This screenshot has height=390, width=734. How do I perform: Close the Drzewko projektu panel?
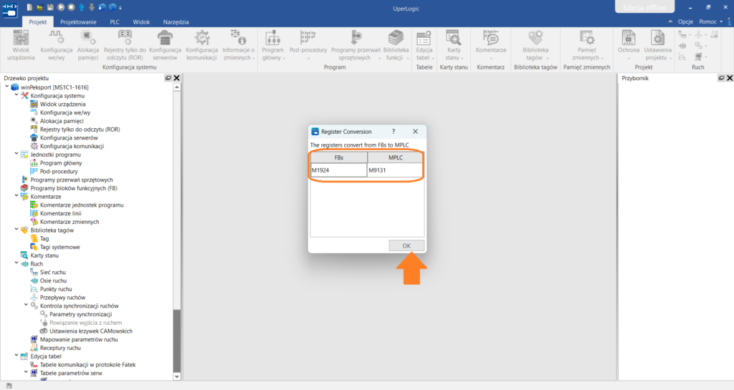click(176, 78)
